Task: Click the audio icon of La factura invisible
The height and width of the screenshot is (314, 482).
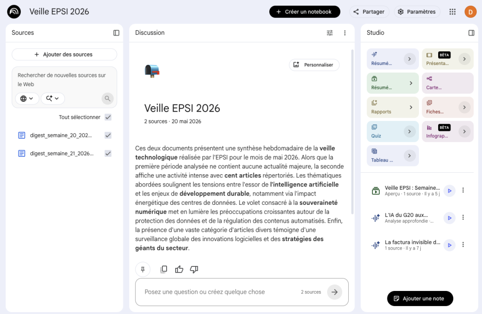Action: (x=376, y=245)
